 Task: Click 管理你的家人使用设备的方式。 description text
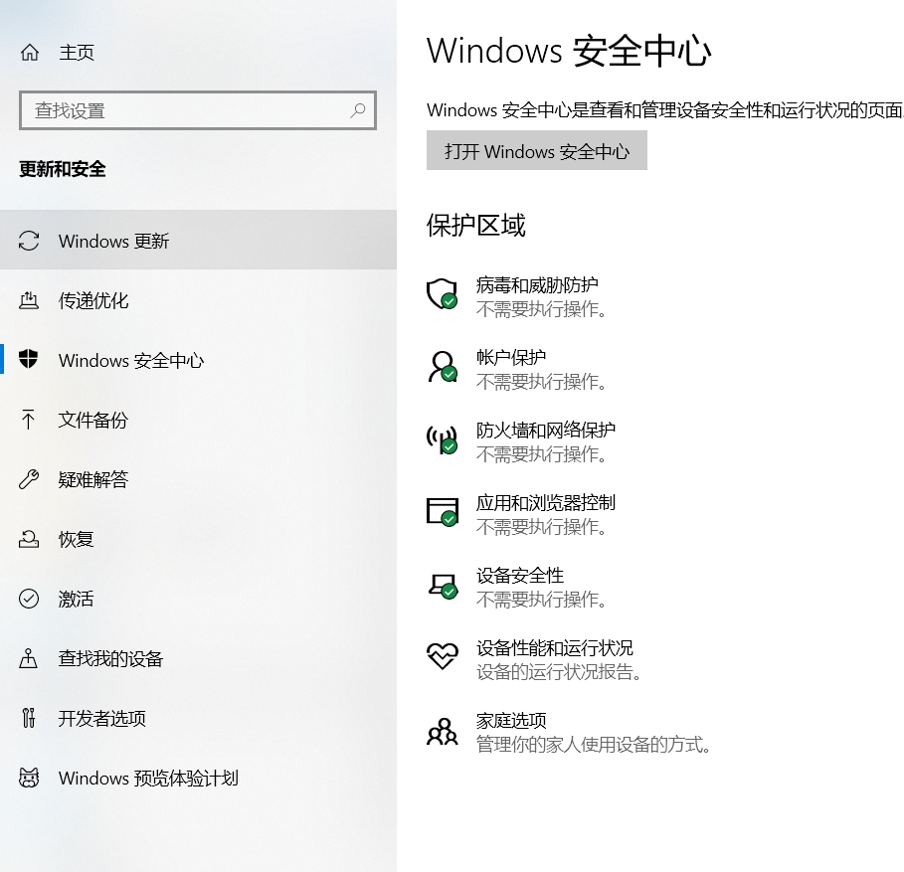(x=594, y=745)
